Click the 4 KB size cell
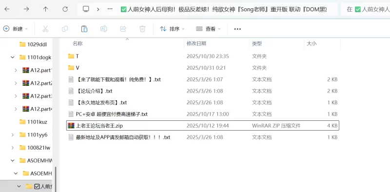Viewport: 390px width, 192px height. tap(332, 126)
